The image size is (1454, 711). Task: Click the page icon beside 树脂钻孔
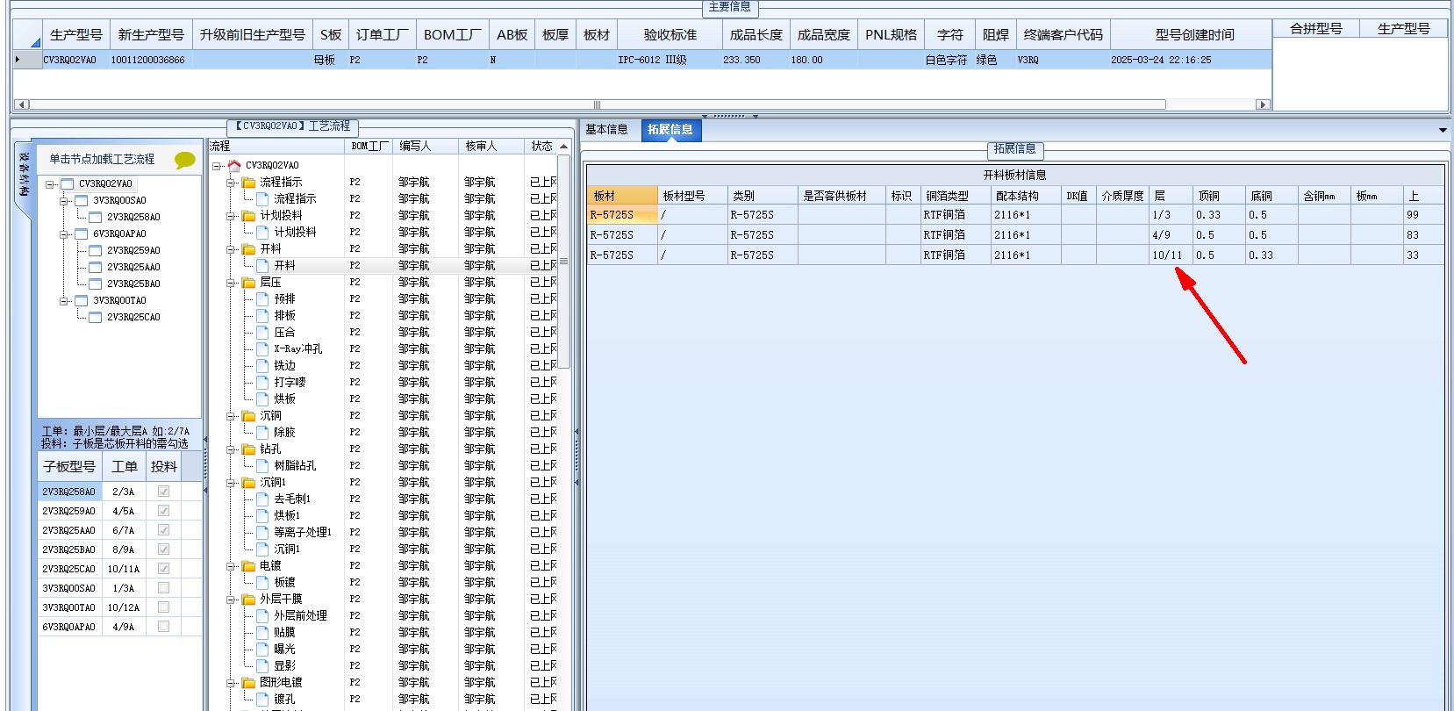262,466
